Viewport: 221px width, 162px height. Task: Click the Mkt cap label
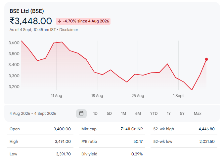tap(89, 129)
